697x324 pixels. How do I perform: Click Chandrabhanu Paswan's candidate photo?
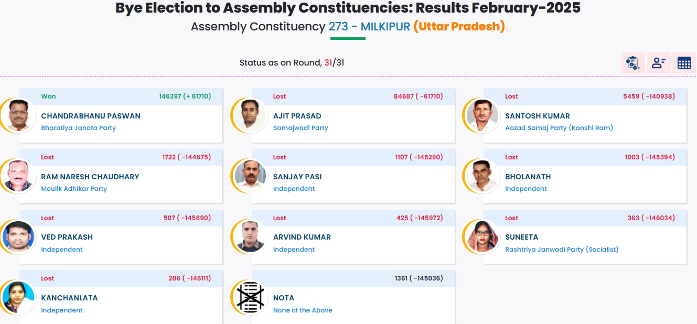pos(17,115)
